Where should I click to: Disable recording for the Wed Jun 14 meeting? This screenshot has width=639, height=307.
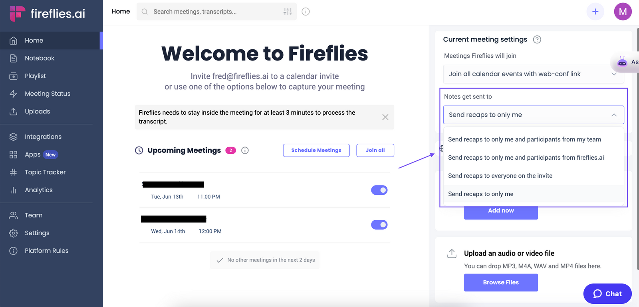379,225
